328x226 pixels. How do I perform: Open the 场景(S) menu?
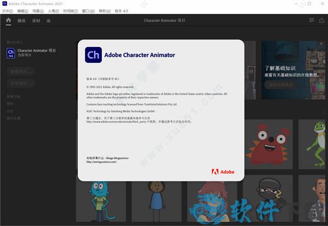tap(38, 11)
